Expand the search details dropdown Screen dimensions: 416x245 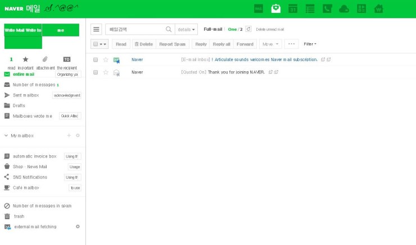(x=186, y=29)
